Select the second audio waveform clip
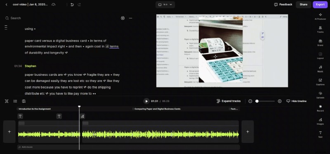 [x=160, y=132]
